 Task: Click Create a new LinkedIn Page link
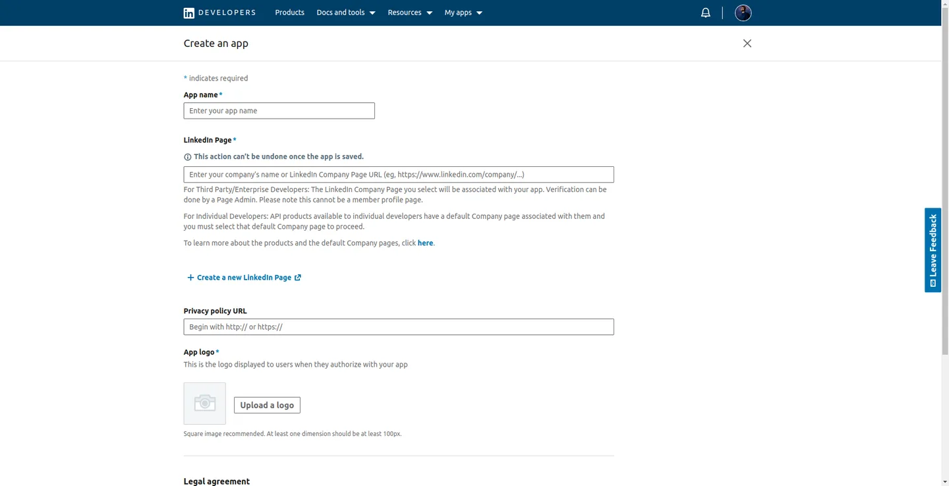coord(244,278)
